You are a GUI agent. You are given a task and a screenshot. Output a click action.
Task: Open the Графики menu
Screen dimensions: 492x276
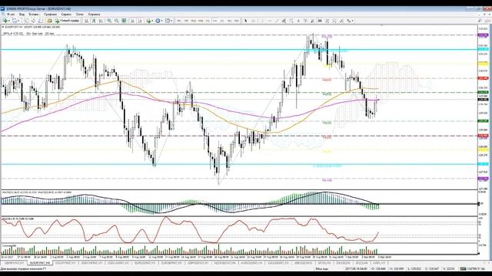point(50,15)
